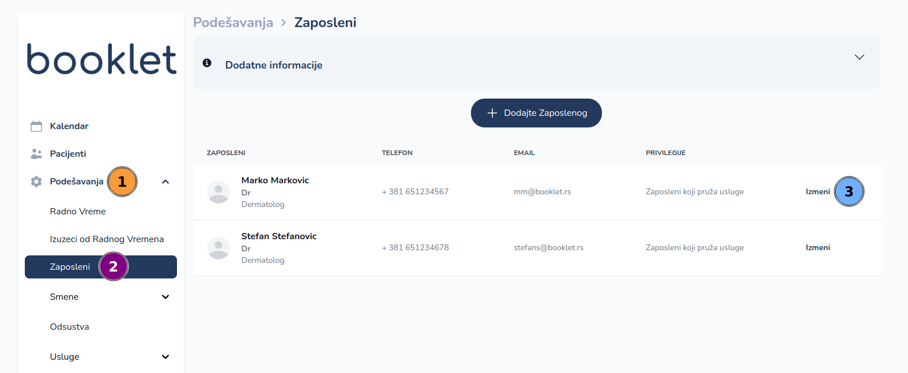Click the plus icon in Dodajte Zaposlenog
The image size is (908, 373).
click(492, 113)
